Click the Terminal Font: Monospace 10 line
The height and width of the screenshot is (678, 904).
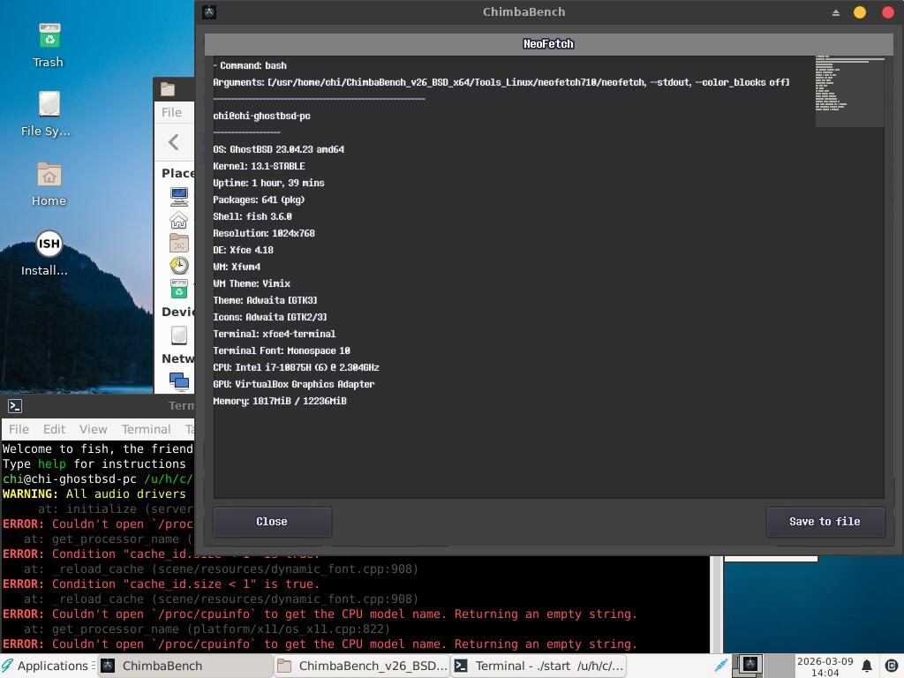click(282, 350)
